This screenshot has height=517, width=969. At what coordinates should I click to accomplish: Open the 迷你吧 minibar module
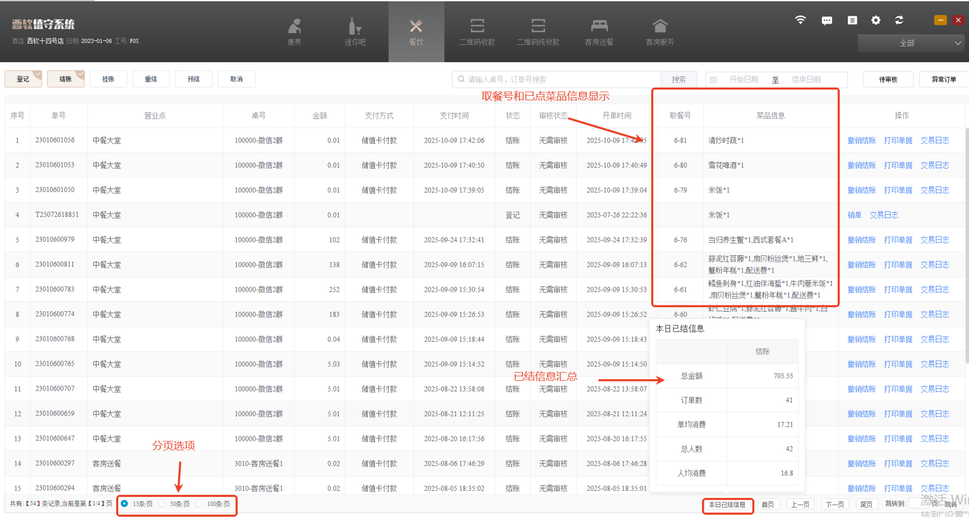(355, 31)
